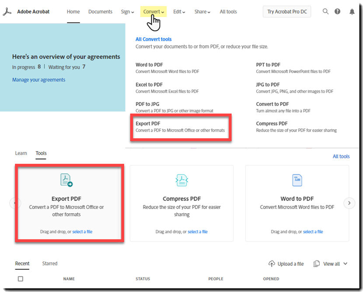
Task: Click select a file in Compress PDF card
Action: 198,232
